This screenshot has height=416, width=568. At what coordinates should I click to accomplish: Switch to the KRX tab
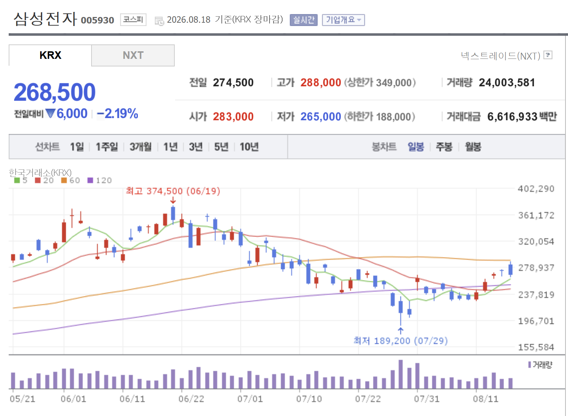pyautogui.click(x=50, y=55)
